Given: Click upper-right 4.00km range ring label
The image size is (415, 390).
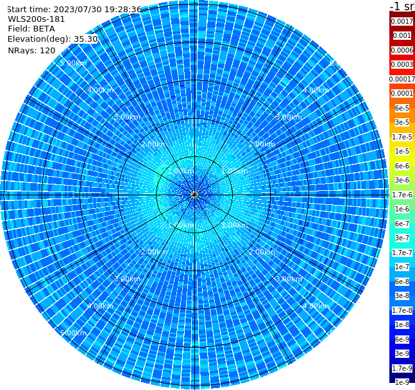Looking at the screenshot, I should coord(316,90).
